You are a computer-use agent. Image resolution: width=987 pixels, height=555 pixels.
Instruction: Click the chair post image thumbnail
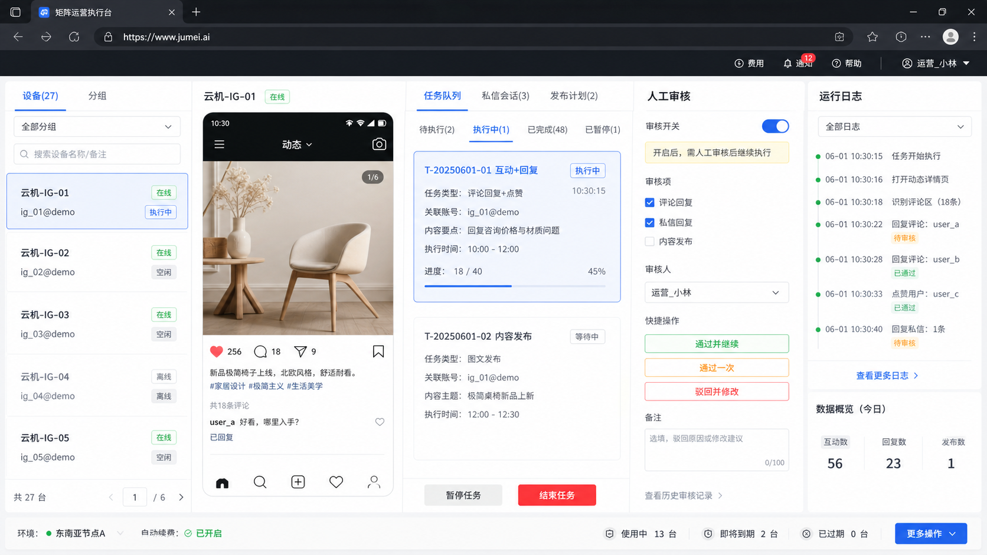click(298, 248)
